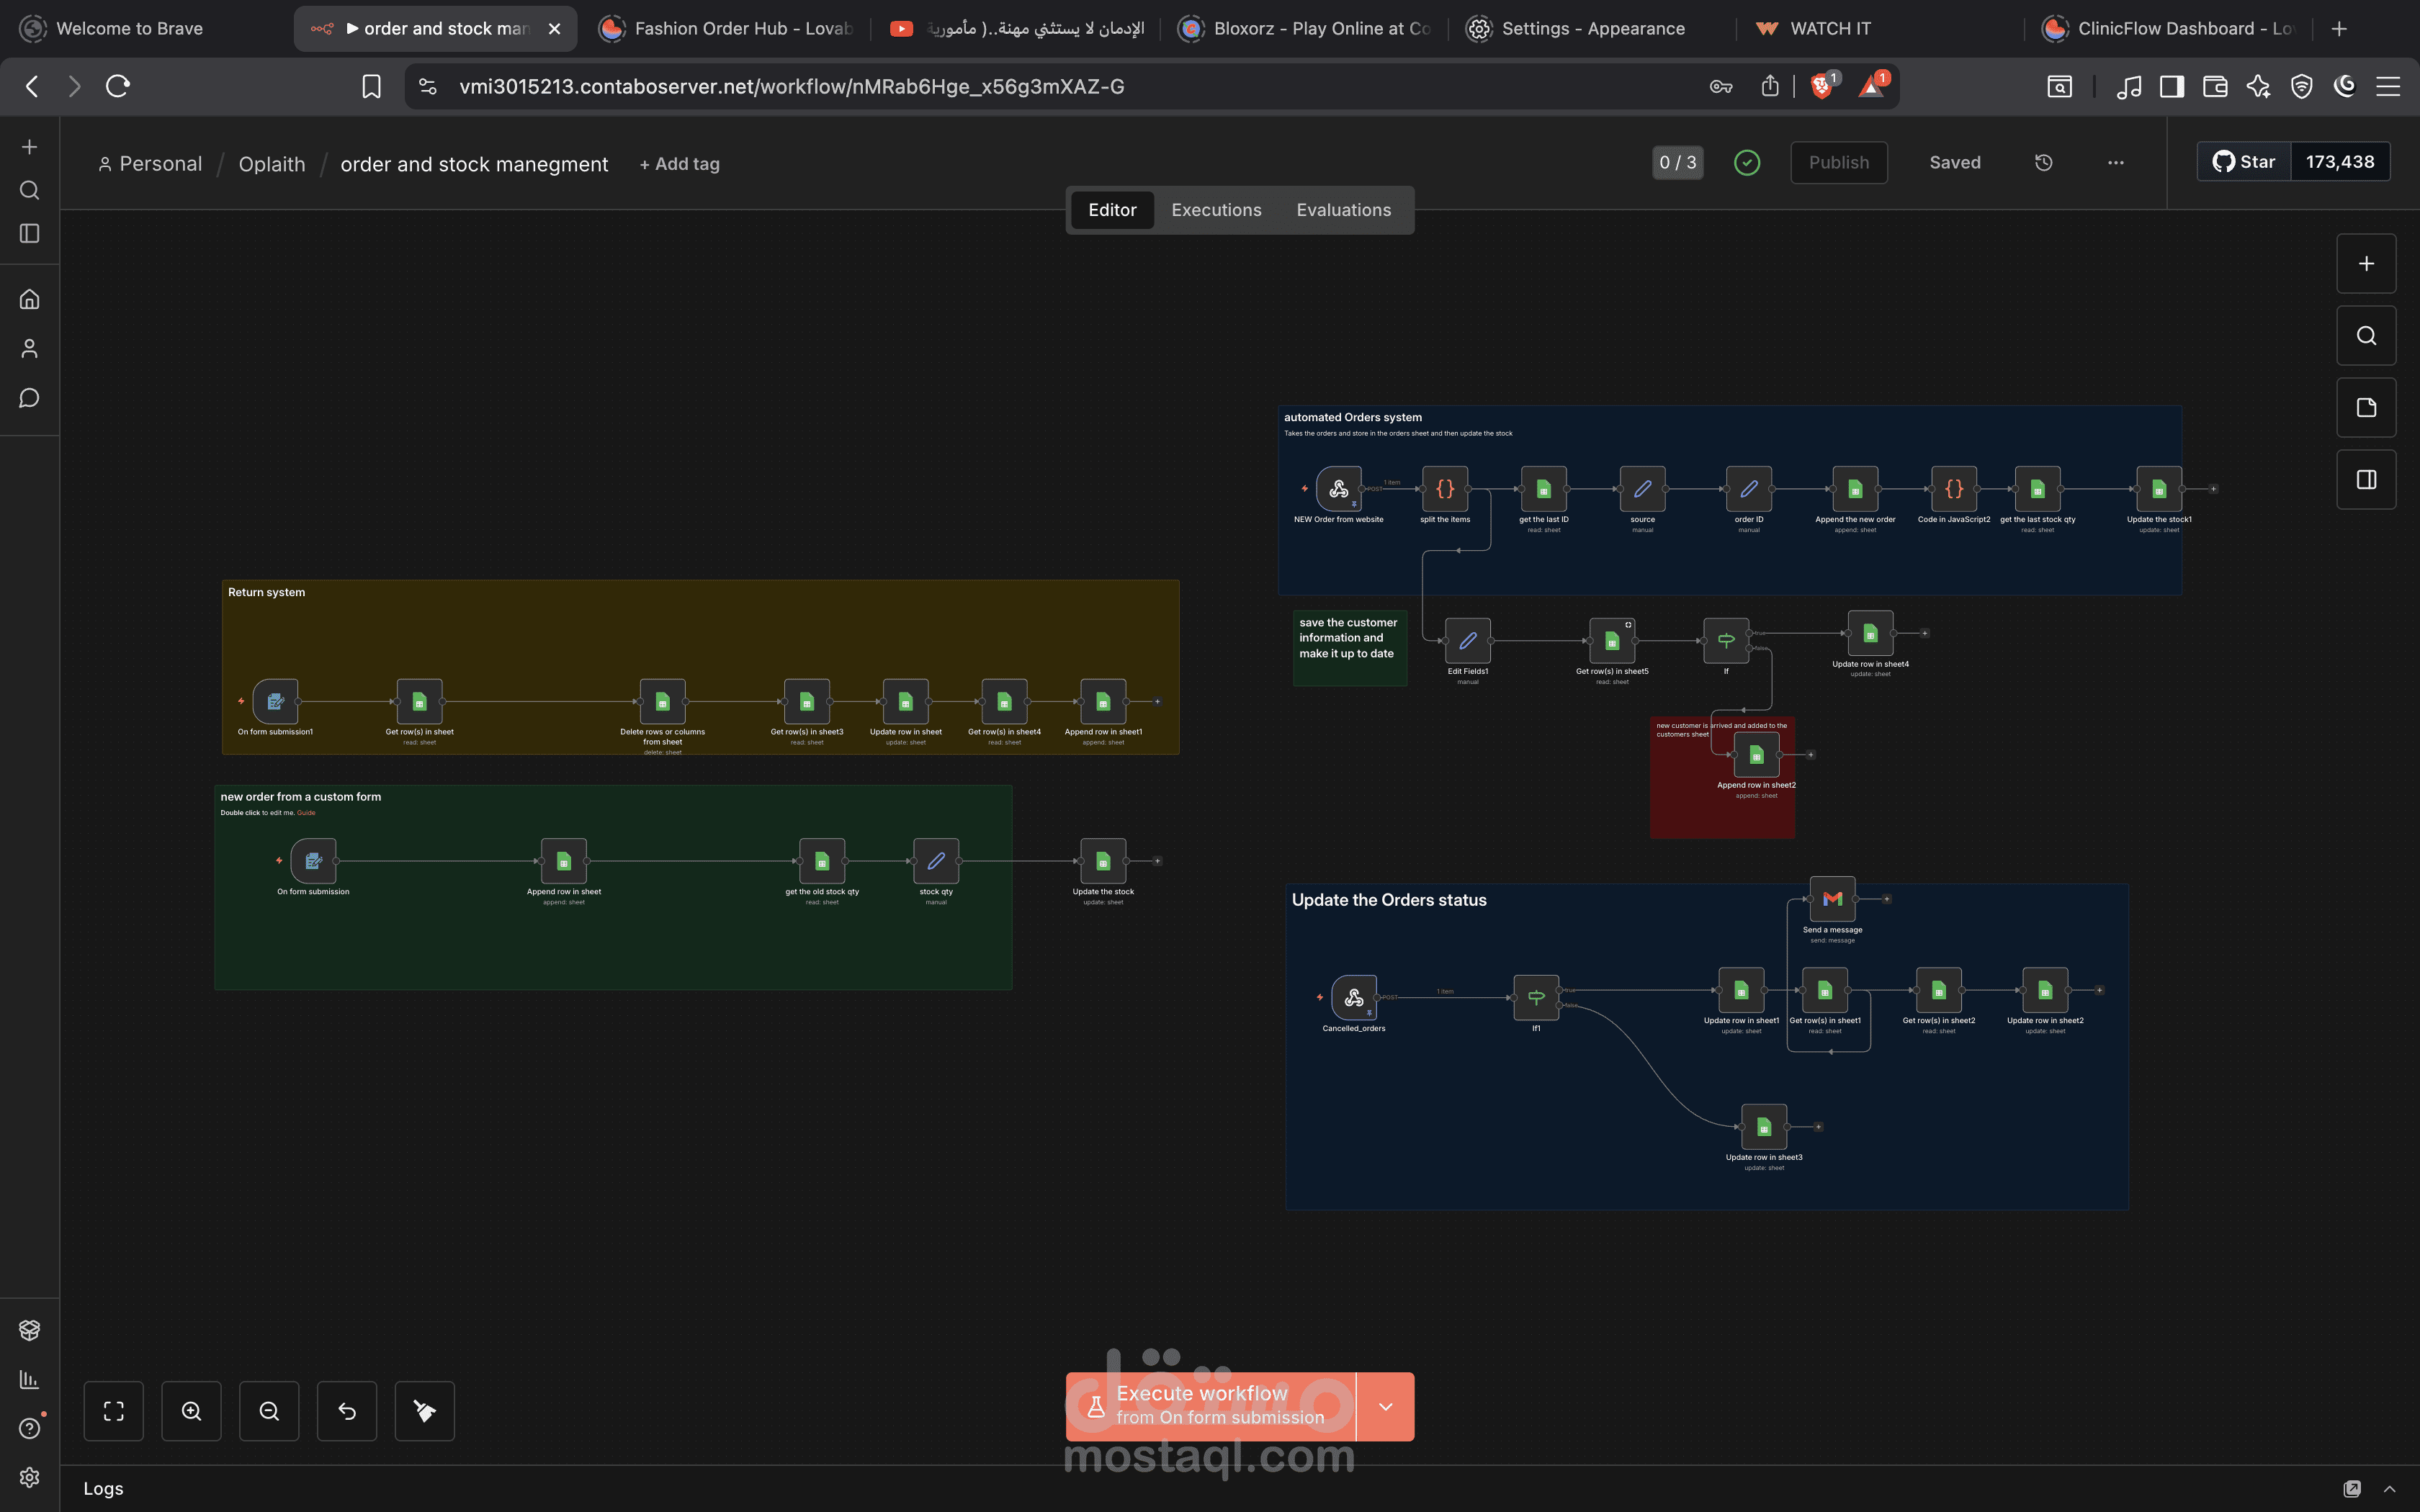2420x1512 pixels.
Task: Switch to the Evaluations tab
Action: point(1343,210)
